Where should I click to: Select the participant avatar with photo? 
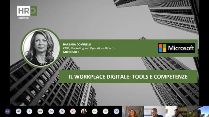(x=84, y=111)
